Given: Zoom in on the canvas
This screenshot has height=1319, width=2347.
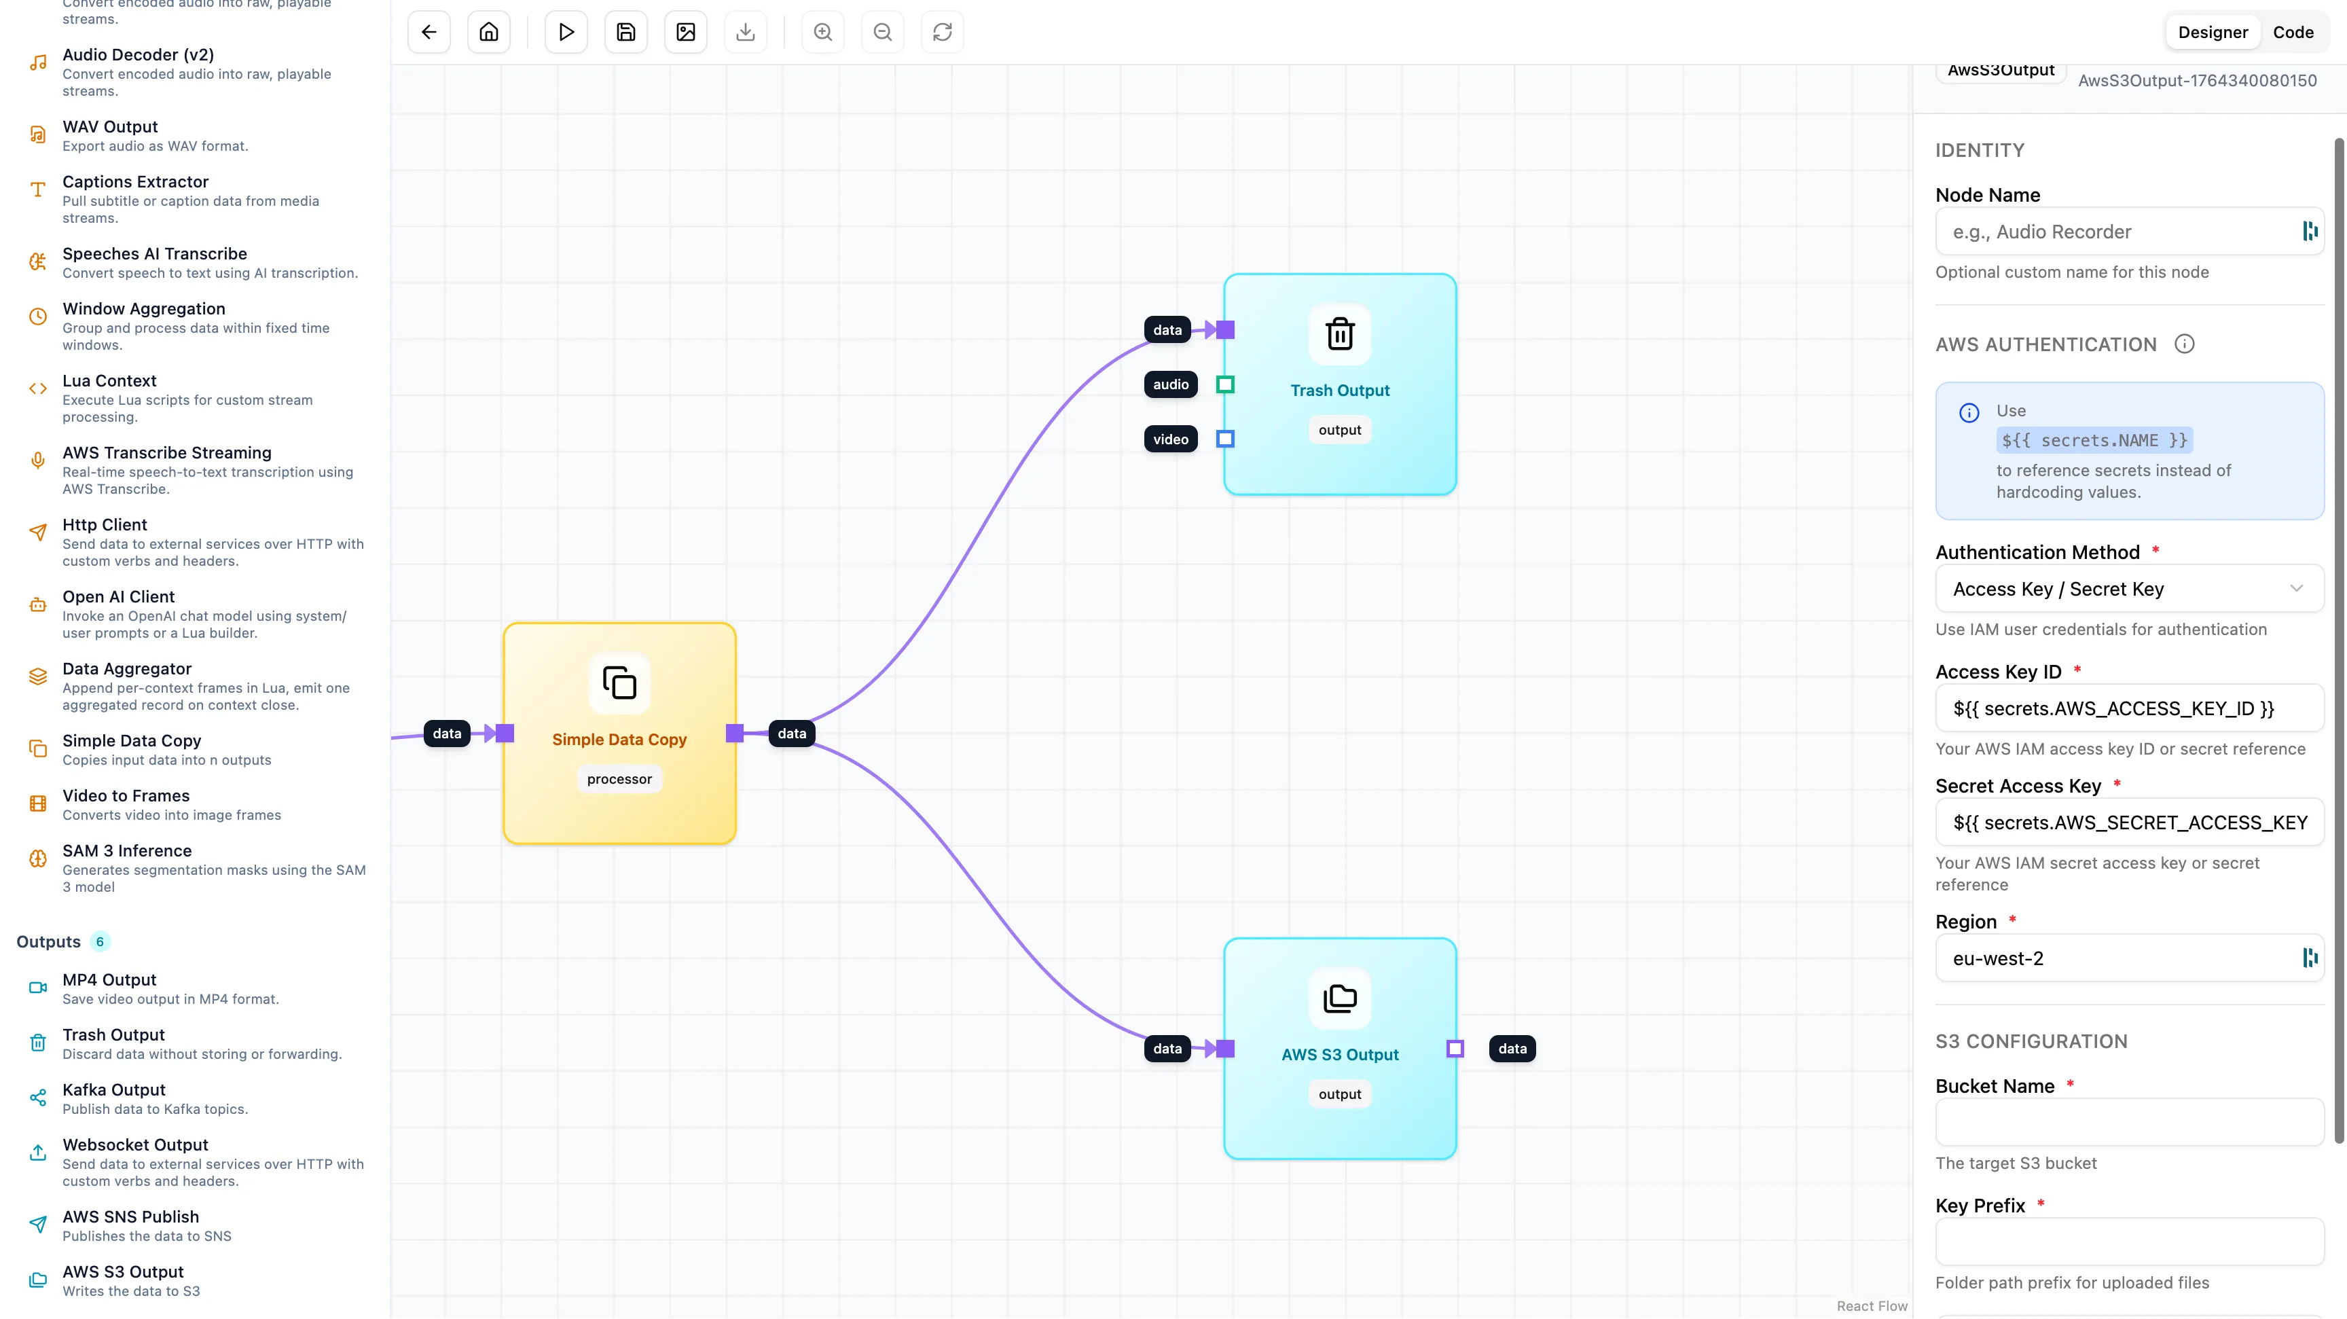Looking at the screenshot, I should pyautogui.click(x=822, y=32).
